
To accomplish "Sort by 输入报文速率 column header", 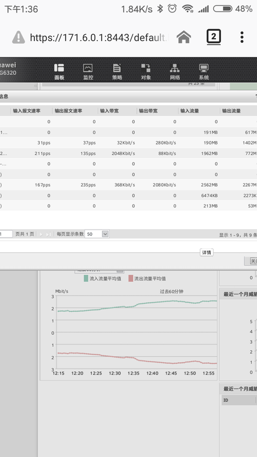I will [27, 111].
